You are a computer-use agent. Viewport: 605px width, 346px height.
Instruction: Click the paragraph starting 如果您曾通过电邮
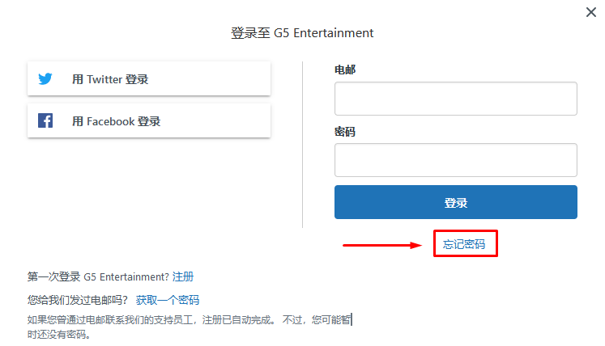pos(189,327)
